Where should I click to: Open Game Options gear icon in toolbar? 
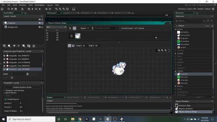pos(46,9)
